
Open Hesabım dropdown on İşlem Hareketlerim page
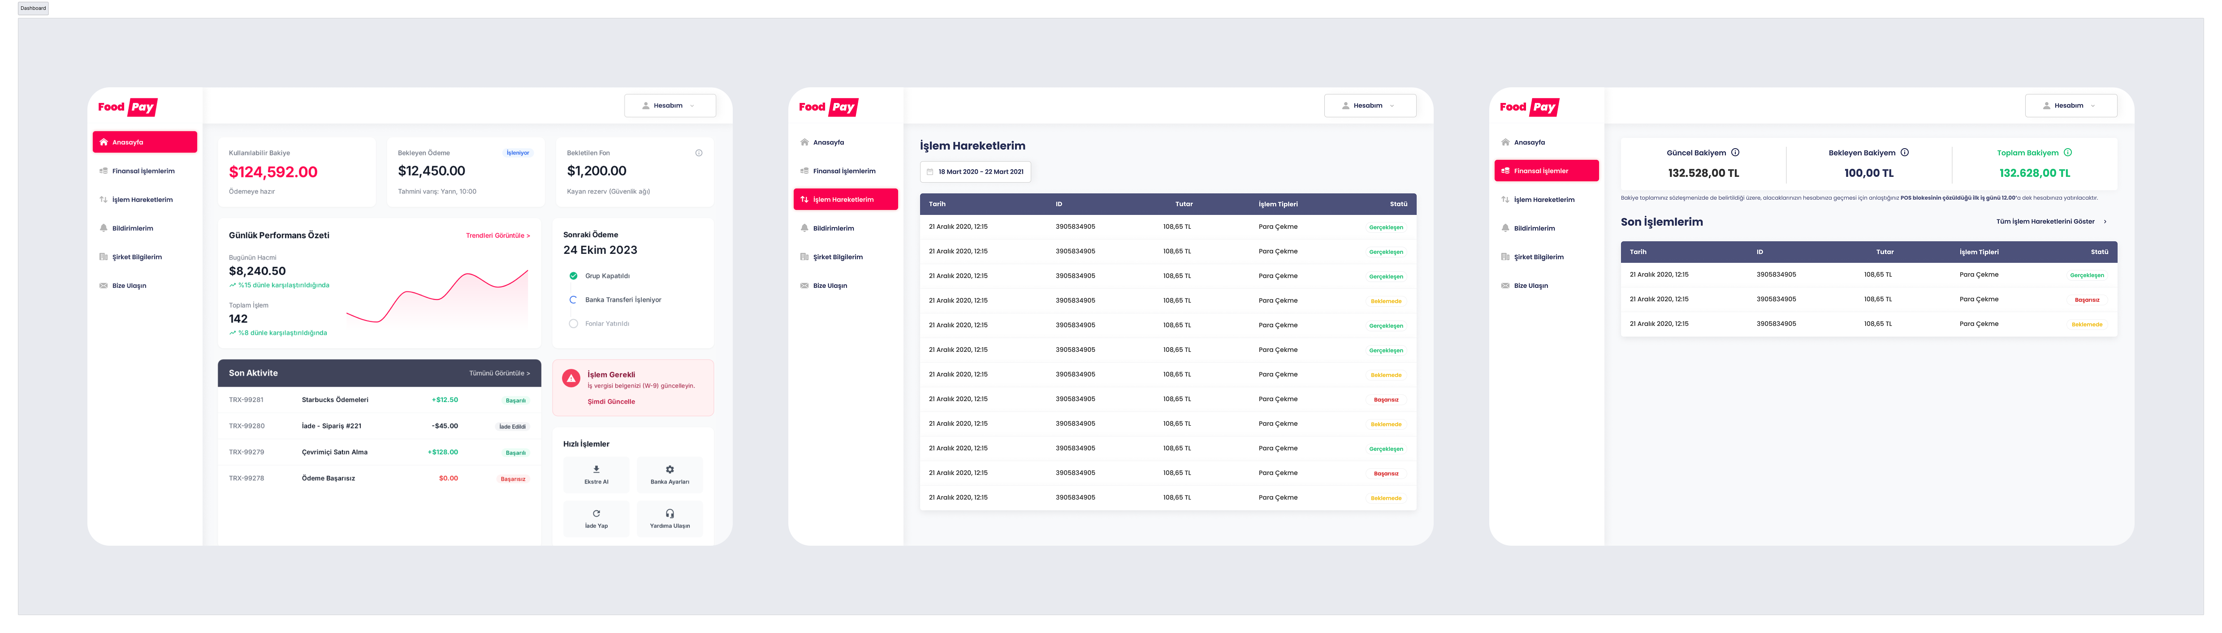1370,106
